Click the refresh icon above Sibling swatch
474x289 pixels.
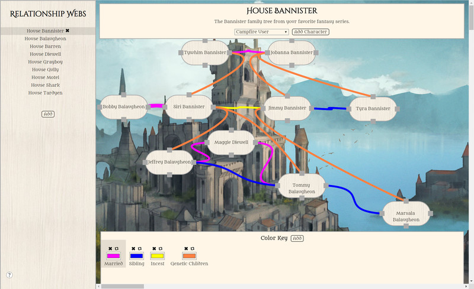tap(140, 249)
